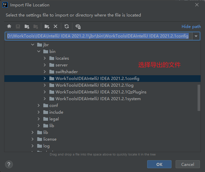Select the include folder row
The width and height of the screenshot is (205, 172).
click(102, 112)
